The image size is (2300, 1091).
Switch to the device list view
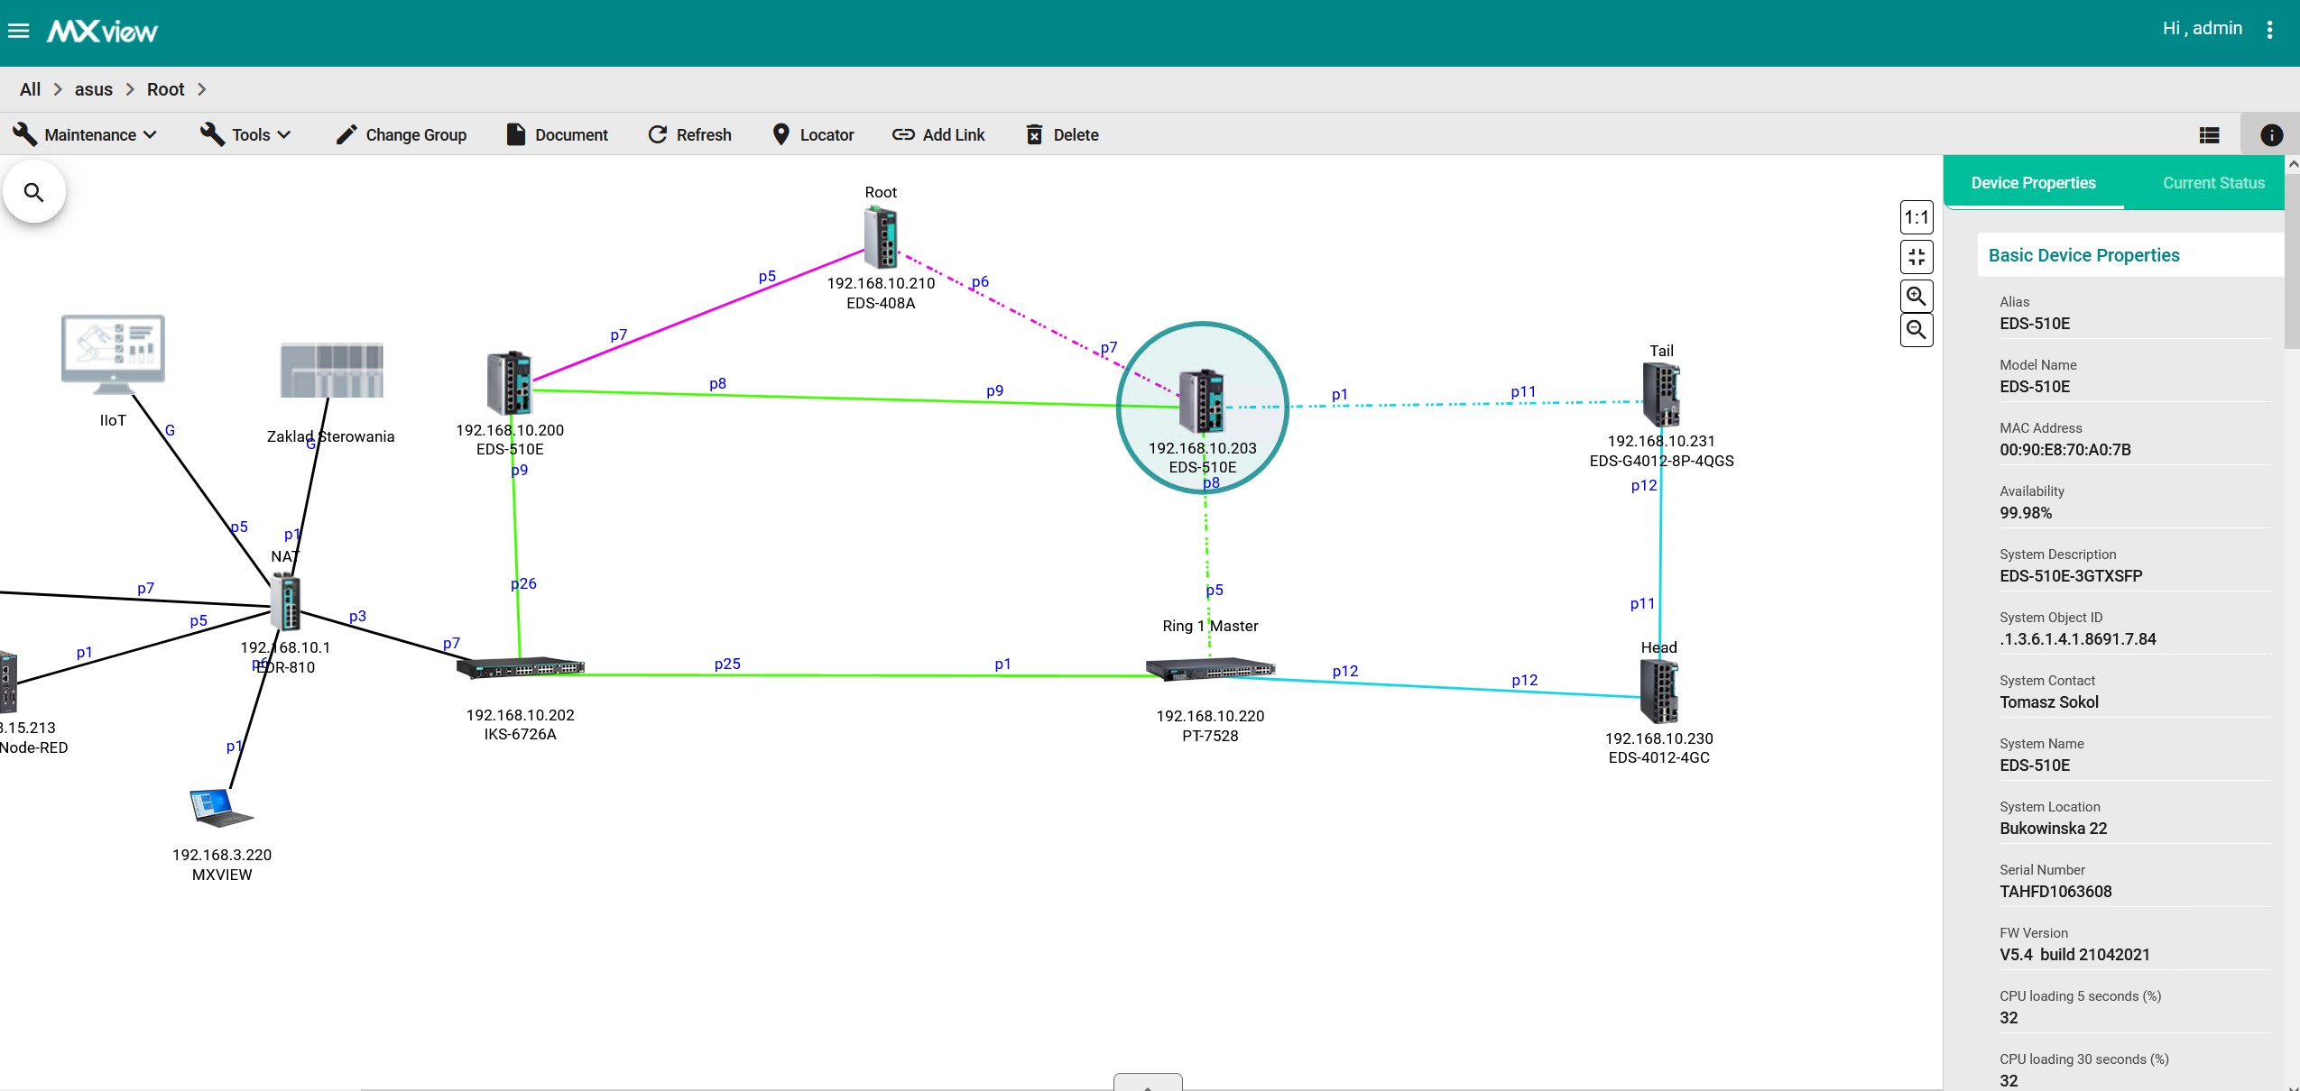pyautogui.click(x=2210, y=135)
